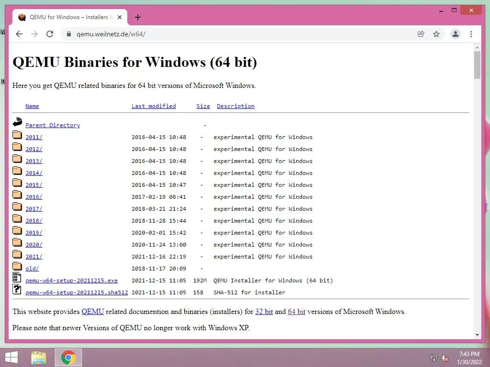The height and width of the screenshot is (367, 490).
Task: Click the folder icon beside 2018/
Action: pyautogui.click(x=17, y=218)
